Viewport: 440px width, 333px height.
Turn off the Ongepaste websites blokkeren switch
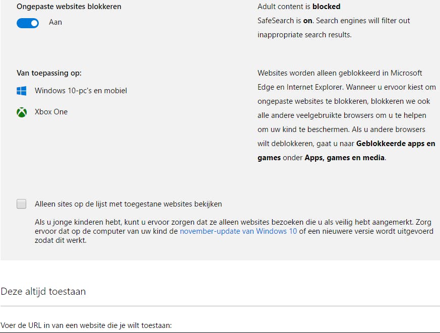coord(28,23)
